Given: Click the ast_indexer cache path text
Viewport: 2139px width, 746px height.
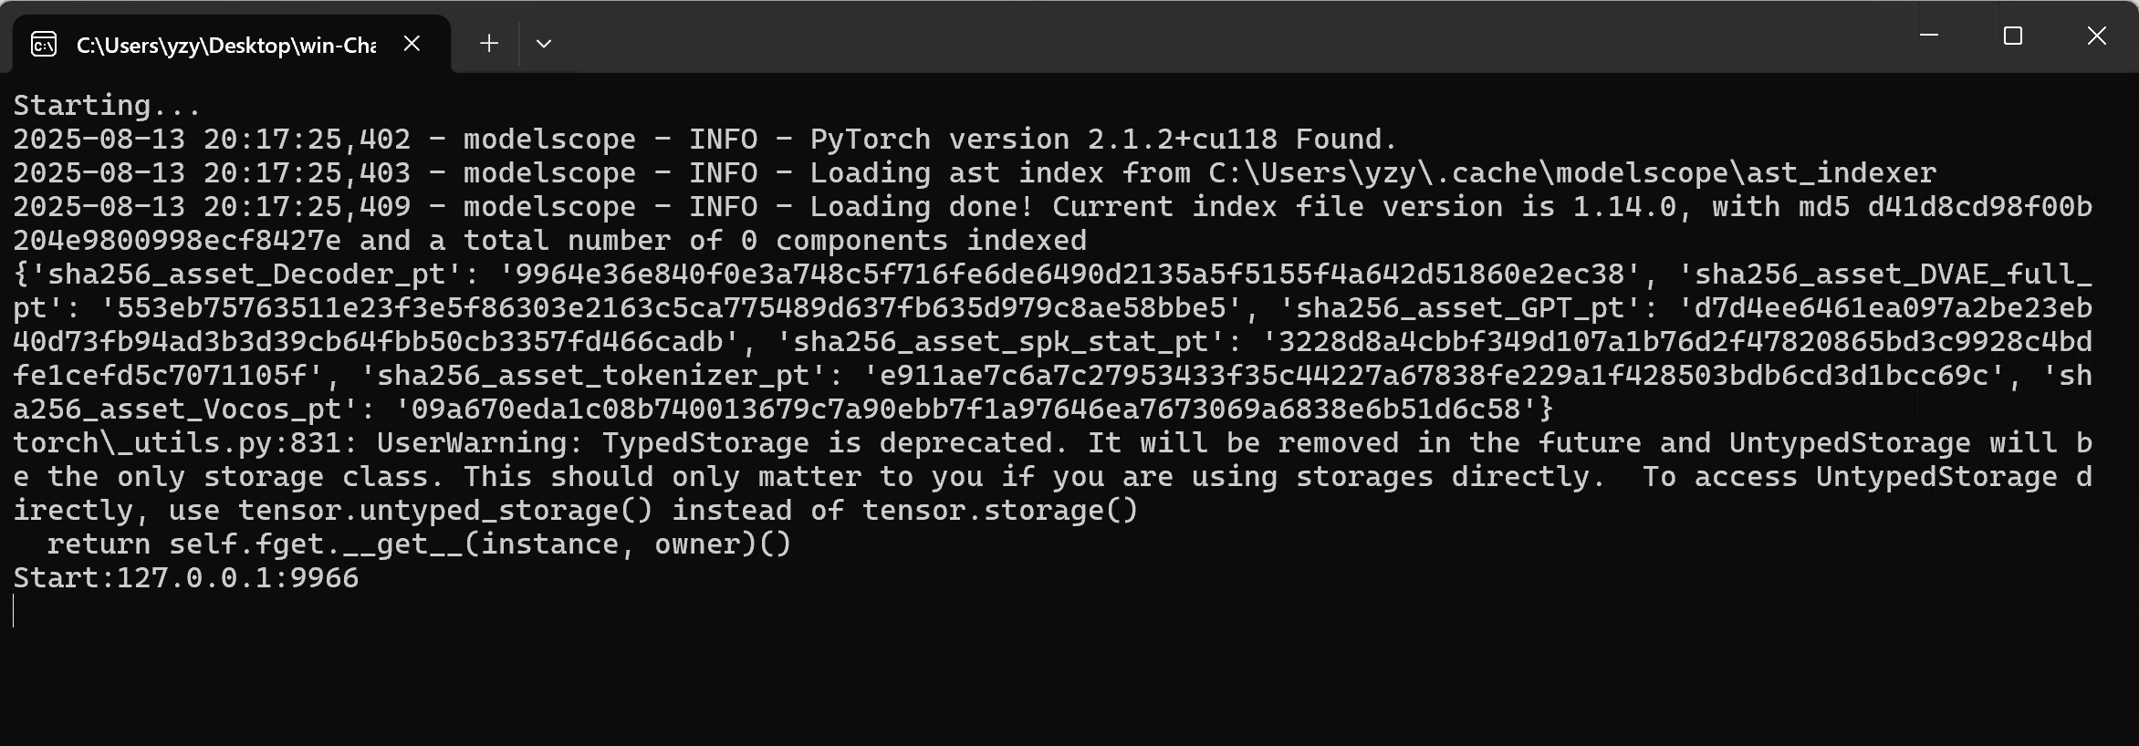Looking at the screenshot, I should click(1571, 173).
